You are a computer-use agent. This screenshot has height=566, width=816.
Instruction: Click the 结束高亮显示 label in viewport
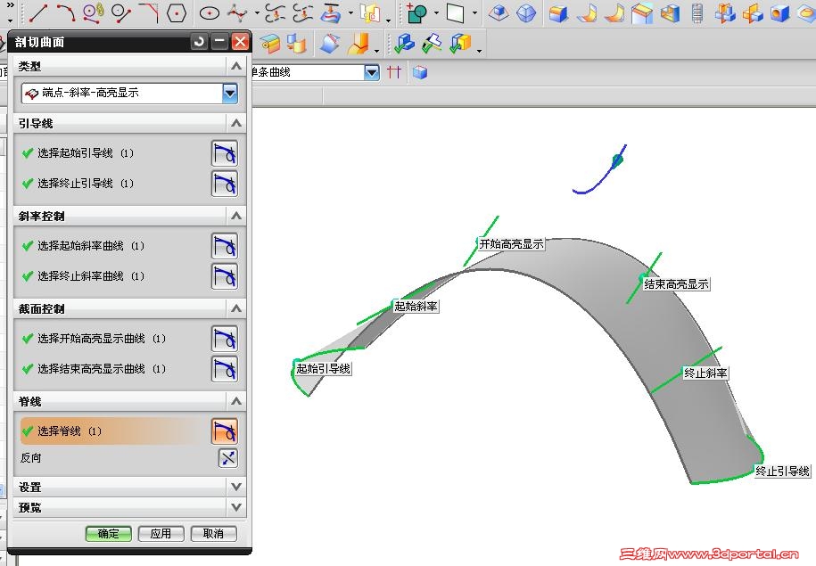click(x=677, y=284)
